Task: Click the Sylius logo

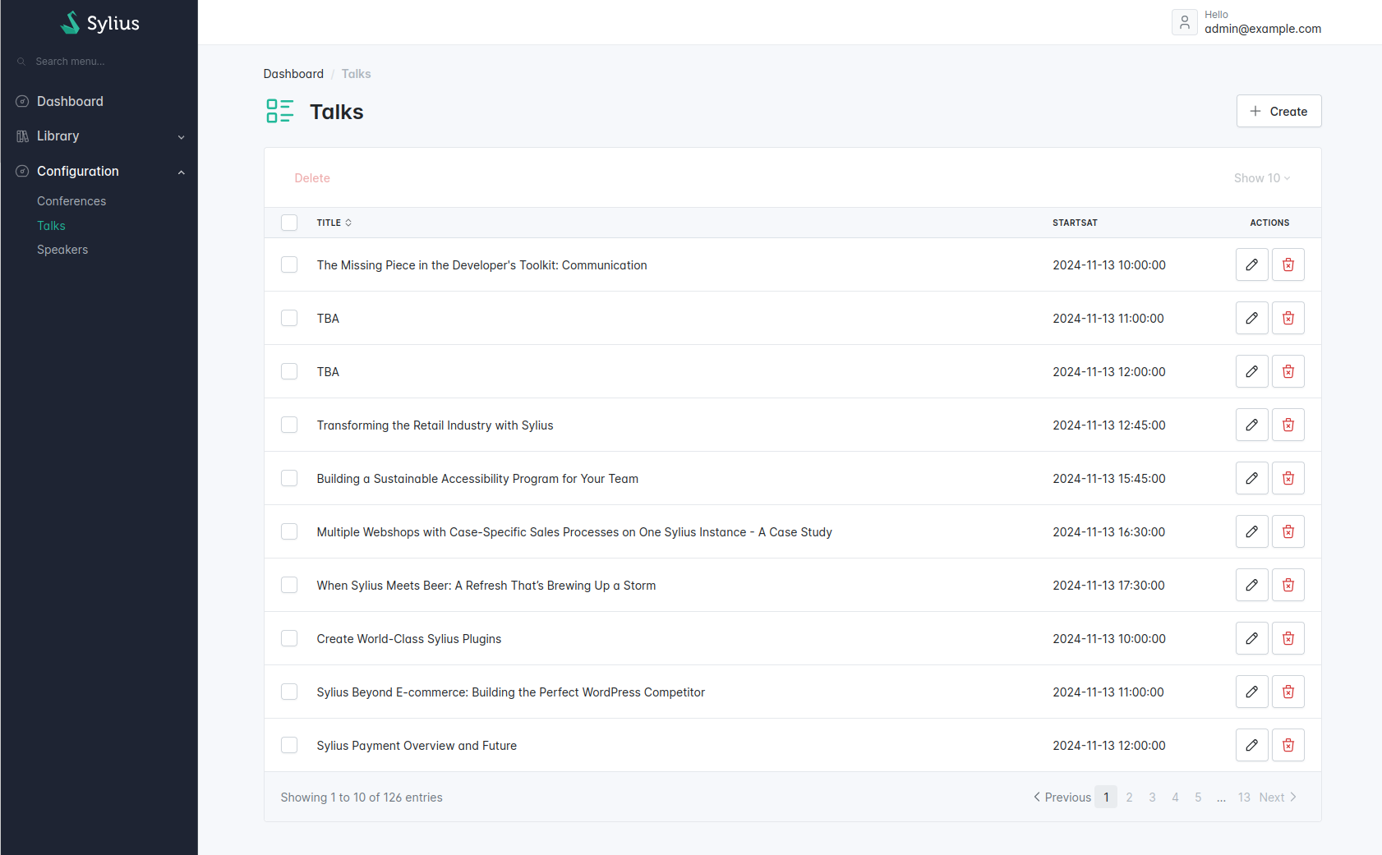Action: tap(99, 23)
